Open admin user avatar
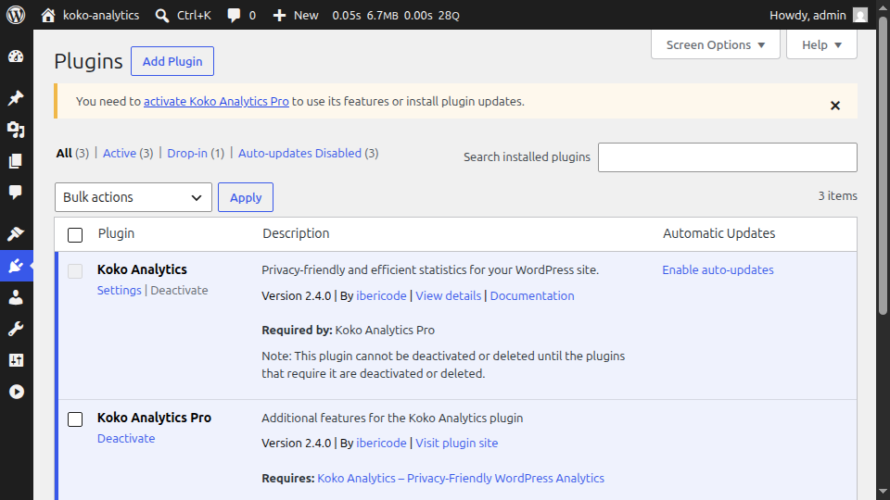890x500 pixels. point(860,16)
